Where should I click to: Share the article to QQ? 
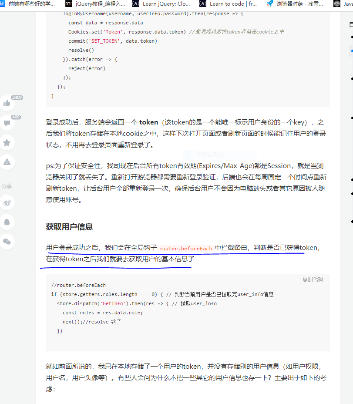pos(7,222)
